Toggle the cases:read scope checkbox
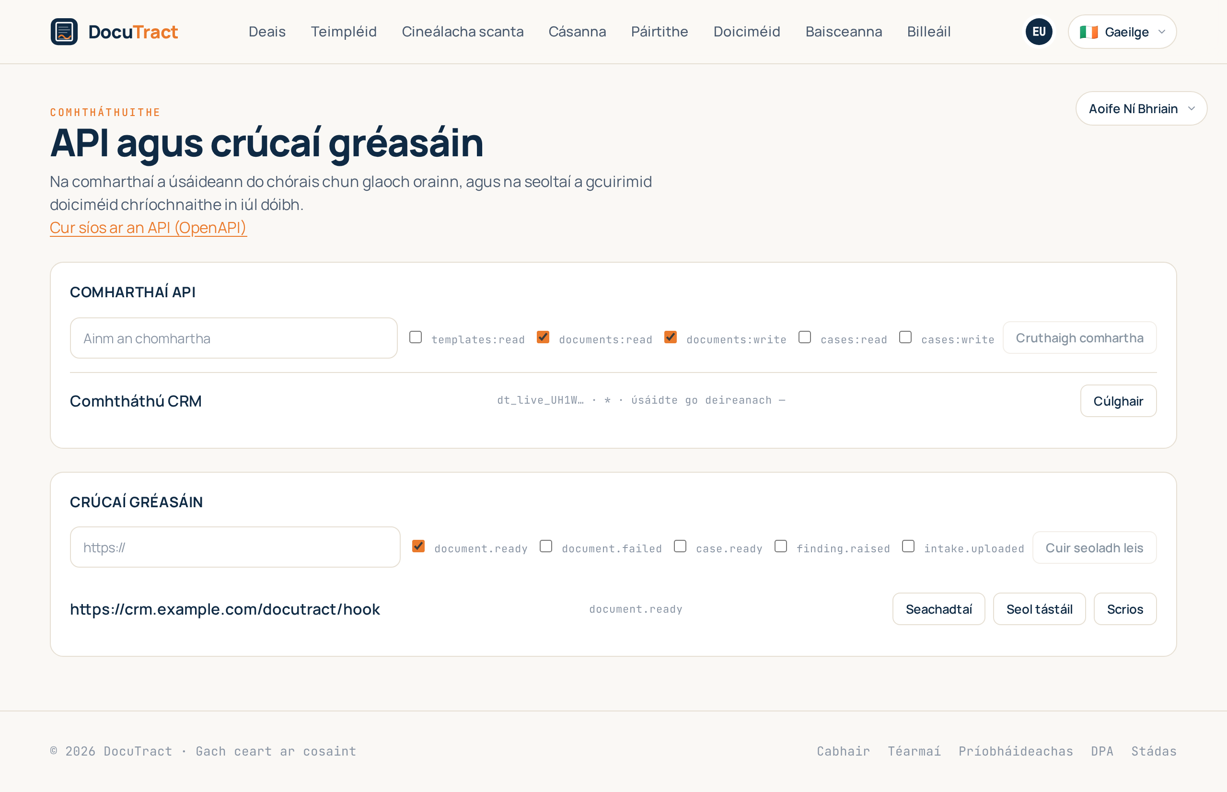Image resolution: width=1227 pixels, height=792 pixels. pos(804,338)
